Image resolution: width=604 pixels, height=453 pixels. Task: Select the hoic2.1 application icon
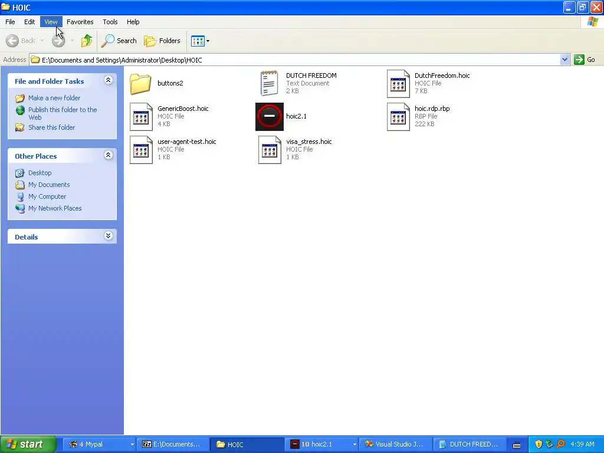click(269, 117)
